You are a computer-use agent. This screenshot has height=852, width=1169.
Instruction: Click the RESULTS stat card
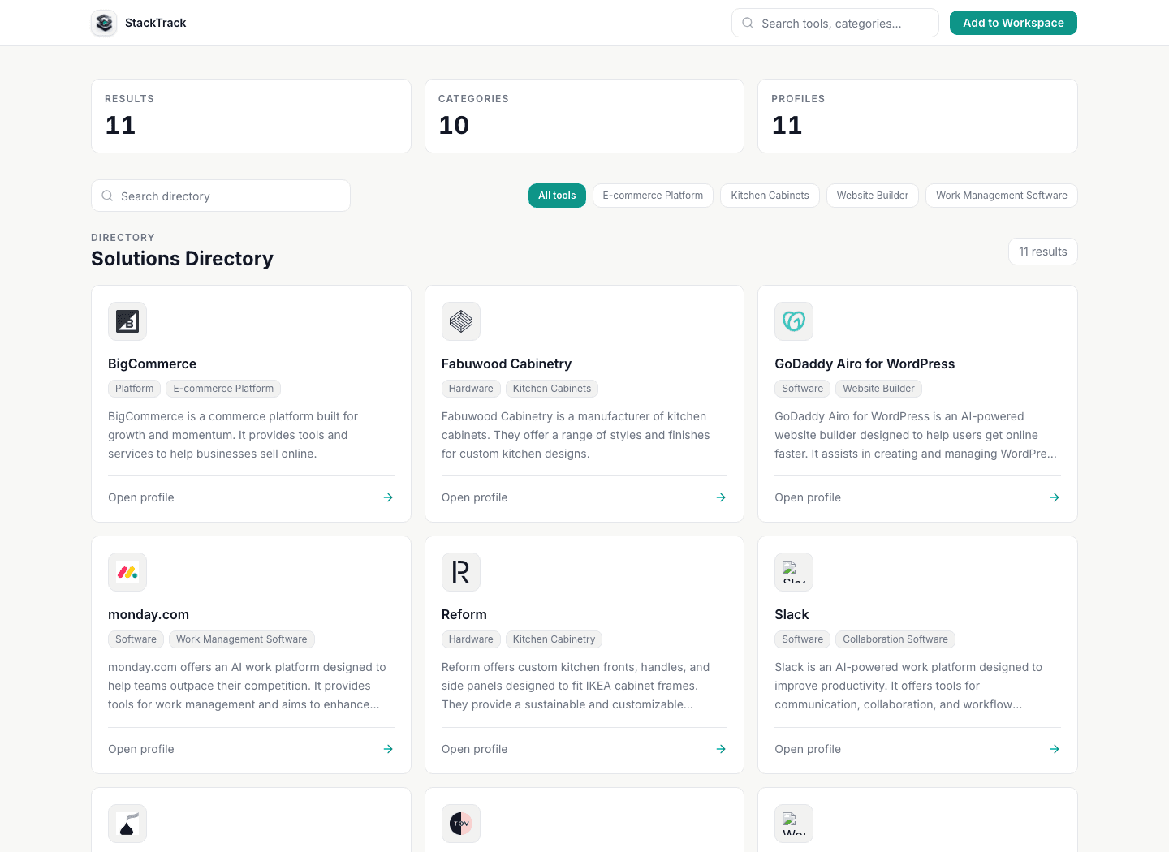251,116
